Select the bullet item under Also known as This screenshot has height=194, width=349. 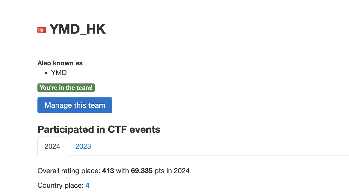tap(59, 73)
